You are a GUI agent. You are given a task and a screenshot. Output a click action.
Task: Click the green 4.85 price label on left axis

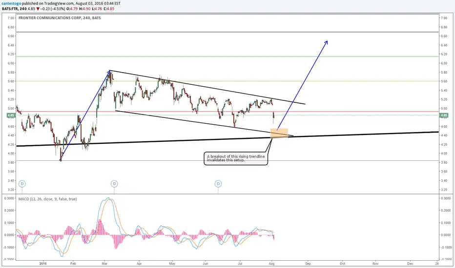coord(11,115)
